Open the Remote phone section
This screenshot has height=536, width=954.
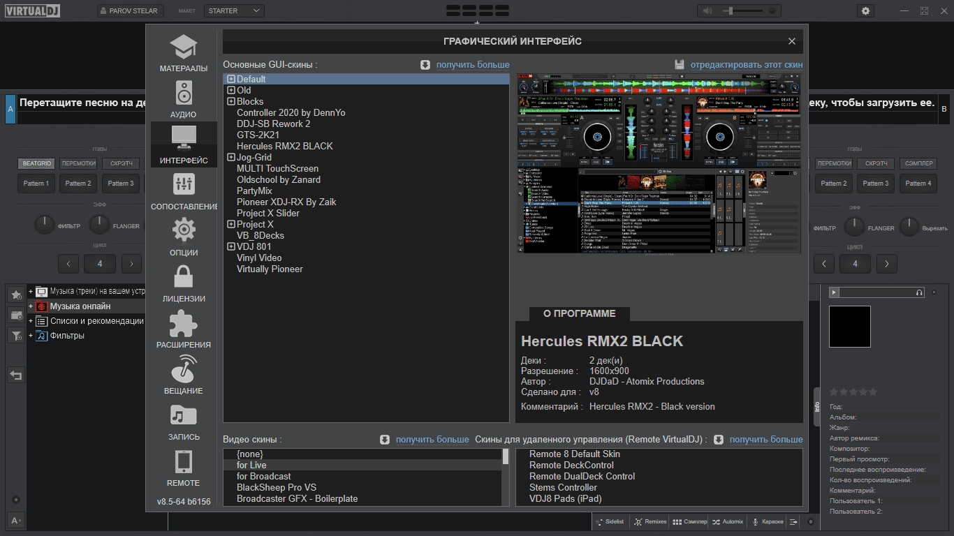click(184, 468)
